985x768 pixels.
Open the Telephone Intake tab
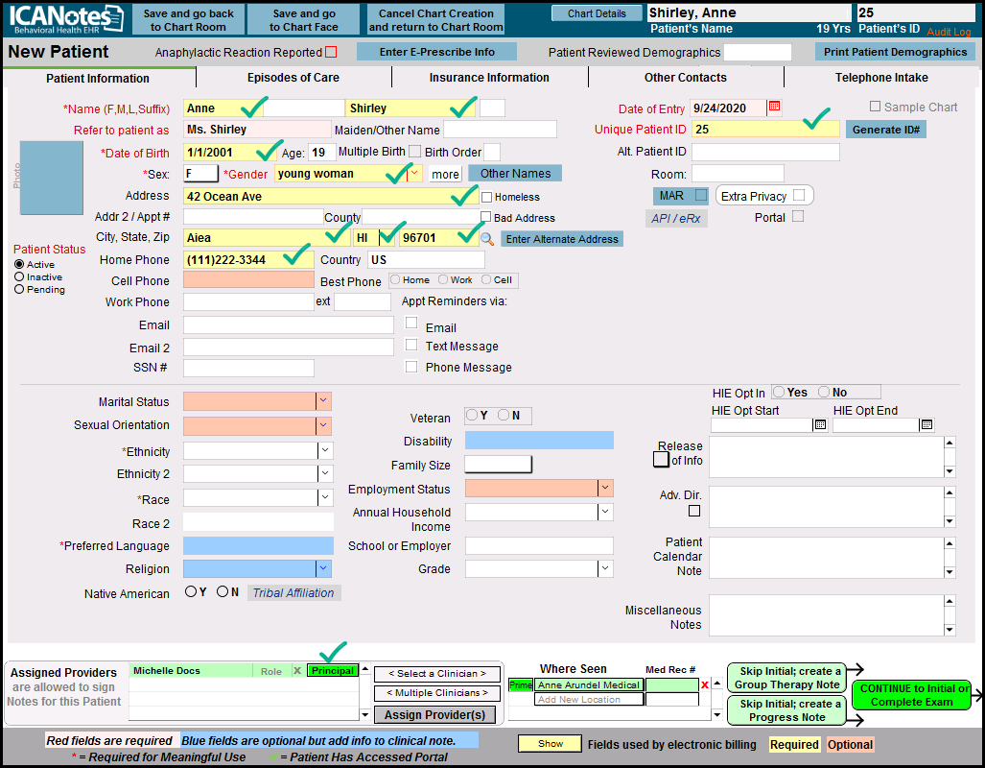click(881, 78)
